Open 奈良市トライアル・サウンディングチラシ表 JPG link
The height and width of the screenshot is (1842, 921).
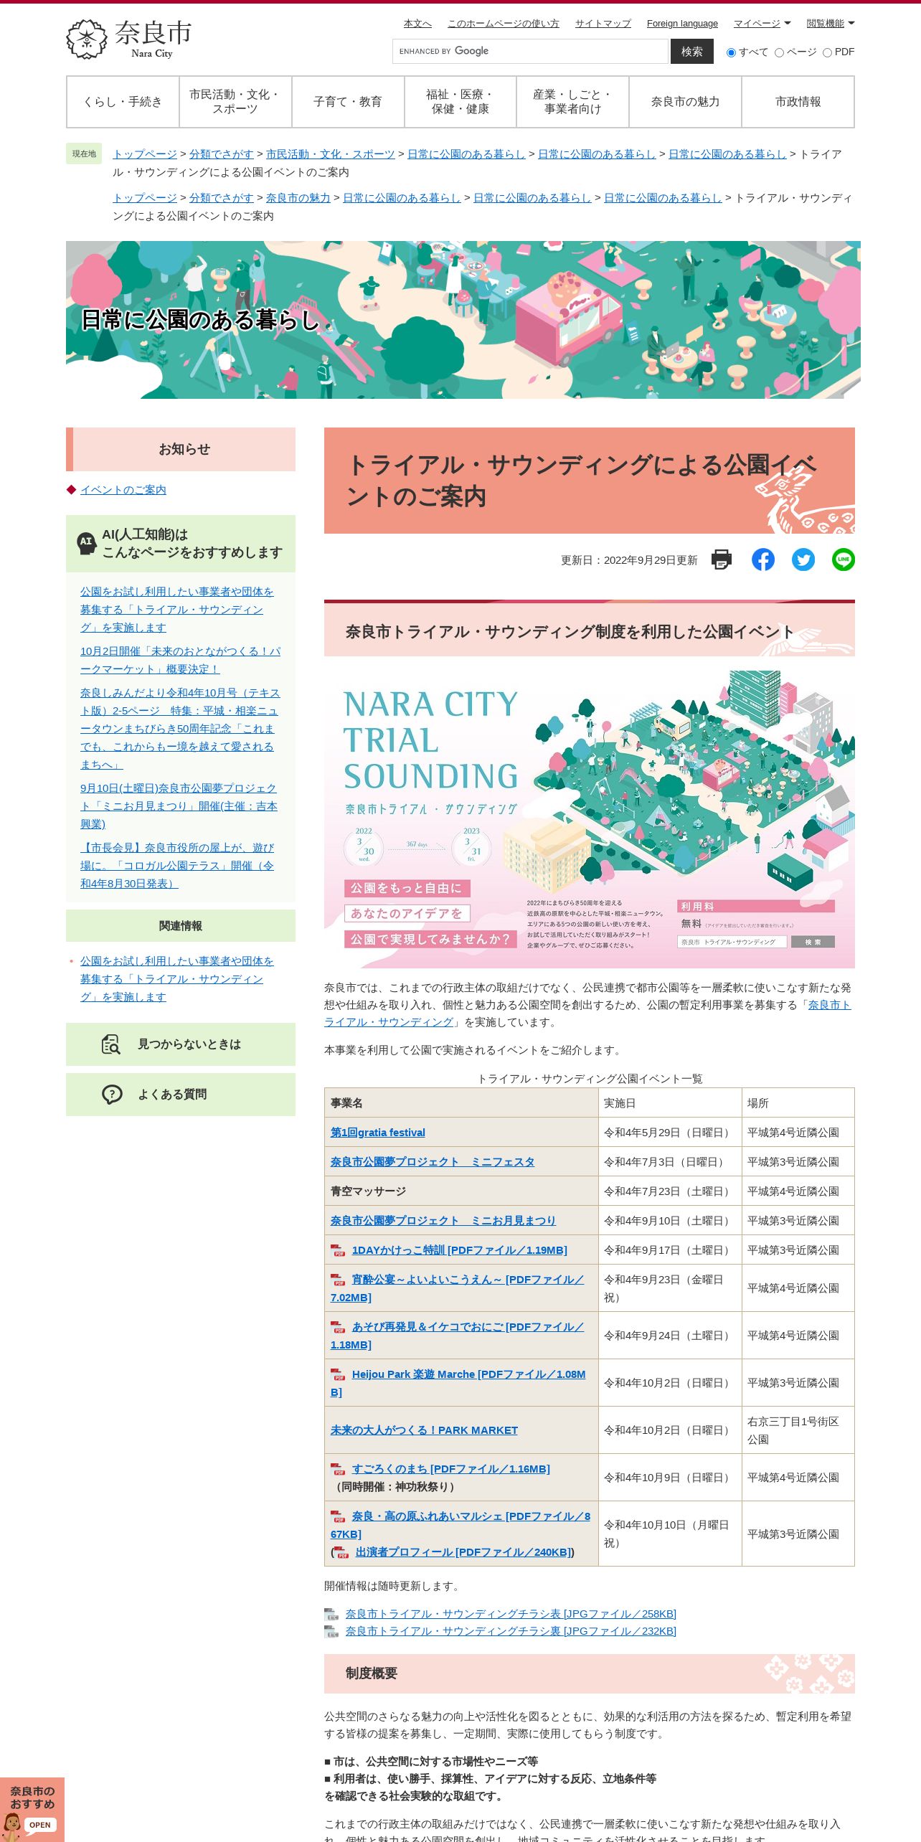pyautogui.click(x=511, y=1614)
